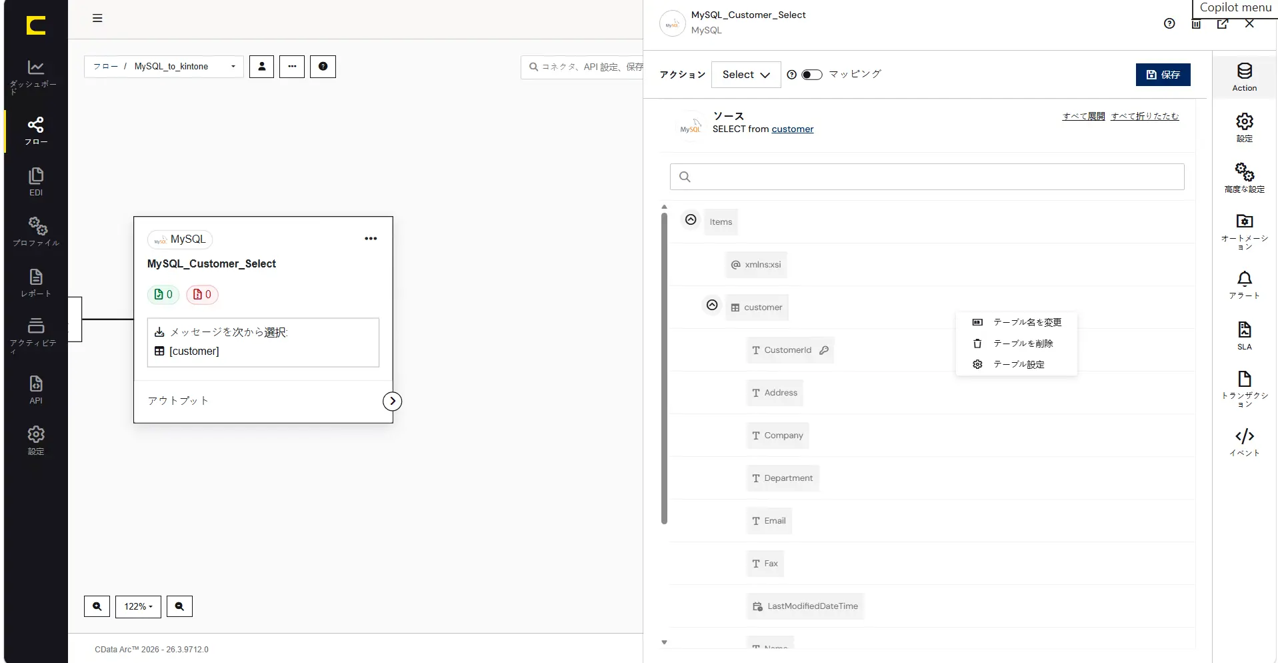The height and width of the screenshot is (663, 1278).
Task: Click the すべて折りたたむ link
Action: pos(1145,116)
